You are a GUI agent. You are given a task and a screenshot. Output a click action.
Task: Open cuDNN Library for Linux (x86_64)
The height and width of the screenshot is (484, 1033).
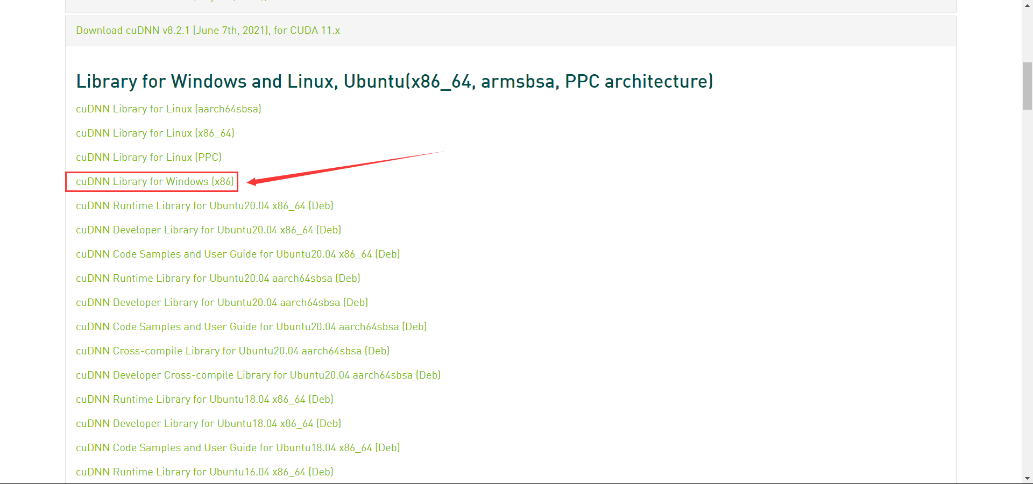point(155,133)
